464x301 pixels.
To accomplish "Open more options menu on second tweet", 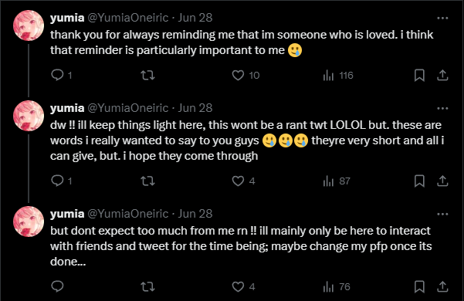I will (442, 109).
